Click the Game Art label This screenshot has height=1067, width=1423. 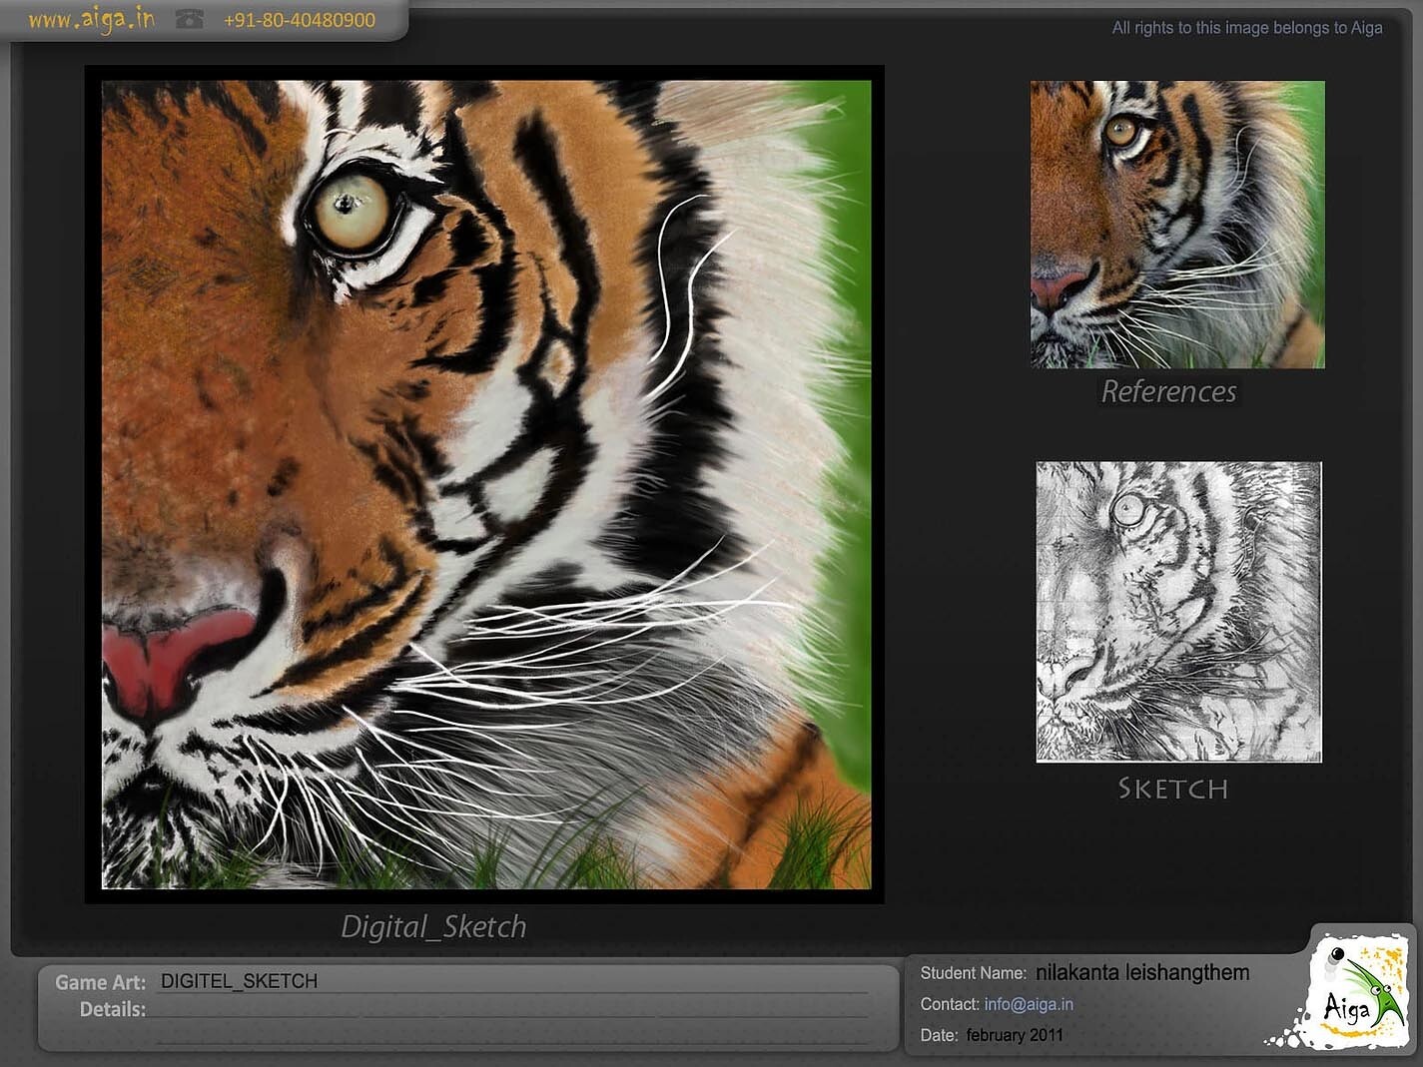point(100,982)
